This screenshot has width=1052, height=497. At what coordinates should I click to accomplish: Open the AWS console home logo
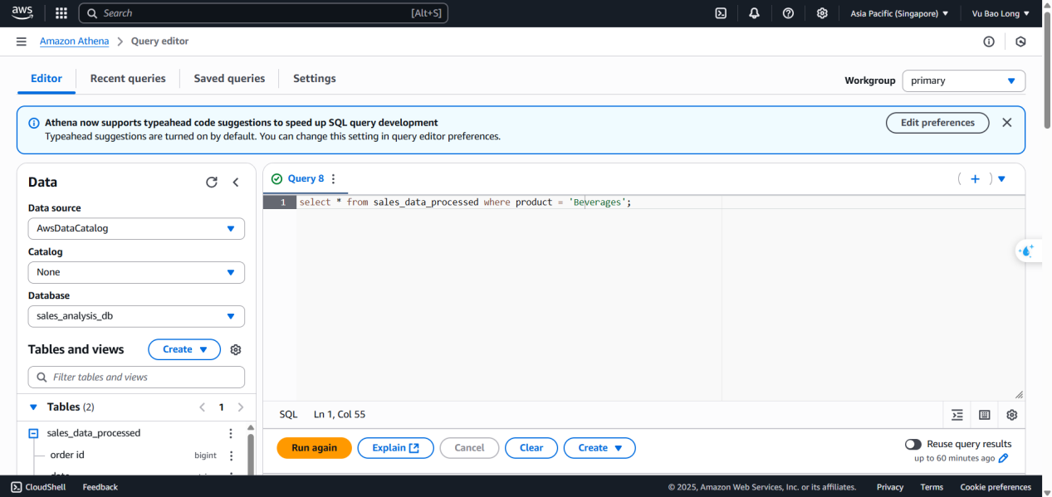click(x=22, y=13)
